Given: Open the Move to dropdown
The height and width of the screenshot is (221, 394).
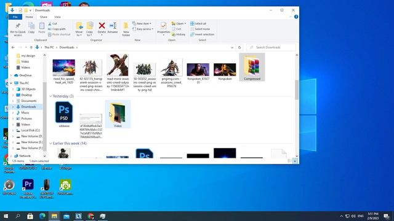Looking at the screenshot, I should coord(79,29).
